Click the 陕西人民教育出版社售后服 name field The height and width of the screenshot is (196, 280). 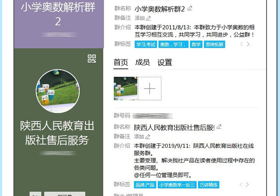pyautogui.click(x=174, y=127)
